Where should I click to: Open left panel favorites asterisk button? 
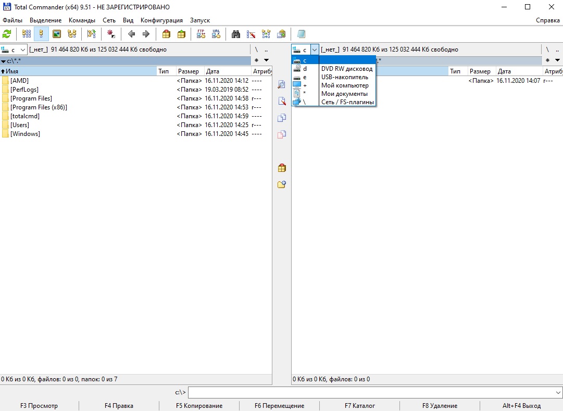256,60
